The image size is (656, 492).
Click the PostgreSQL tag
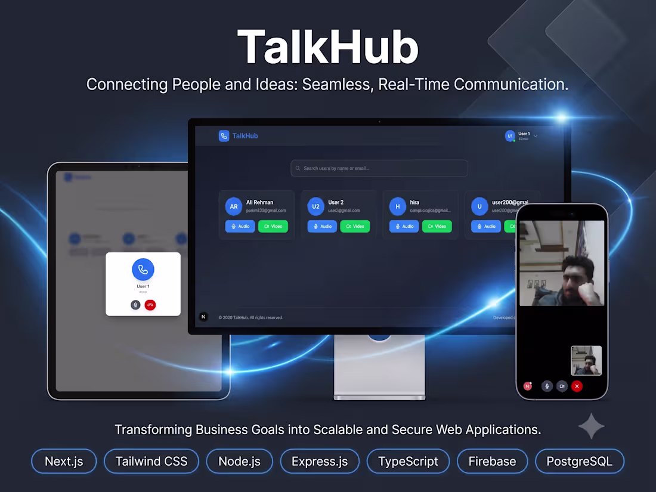(x=580, y=461)
